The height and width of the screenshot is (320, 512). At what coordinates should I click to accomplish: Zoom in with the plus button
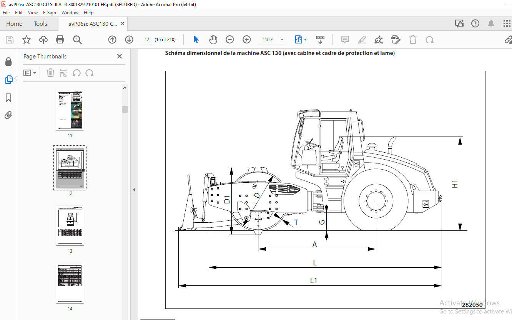247,40
